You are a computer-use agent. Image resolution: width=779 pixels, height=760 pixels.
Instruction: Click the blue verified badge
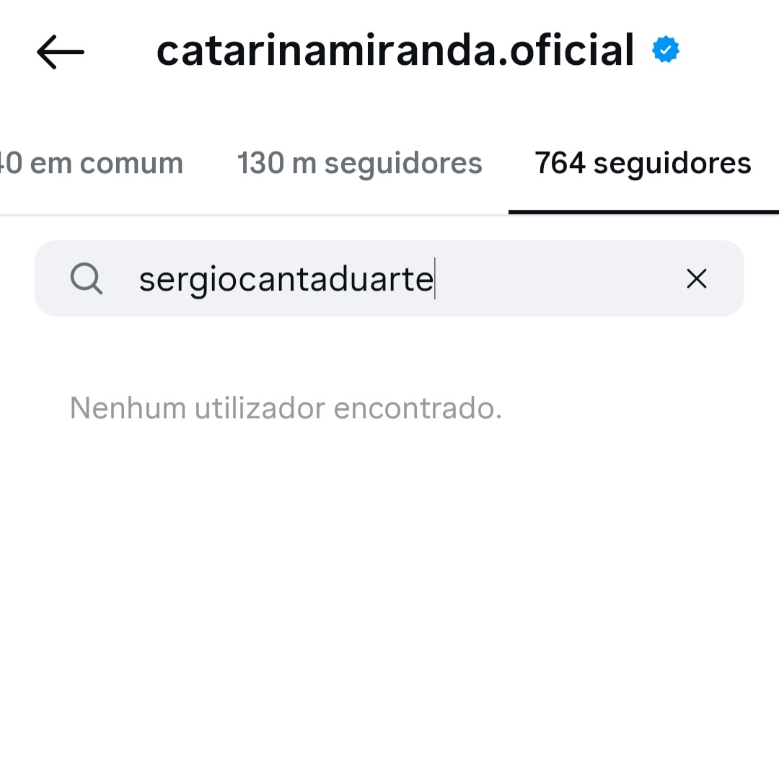coord(666,50)
